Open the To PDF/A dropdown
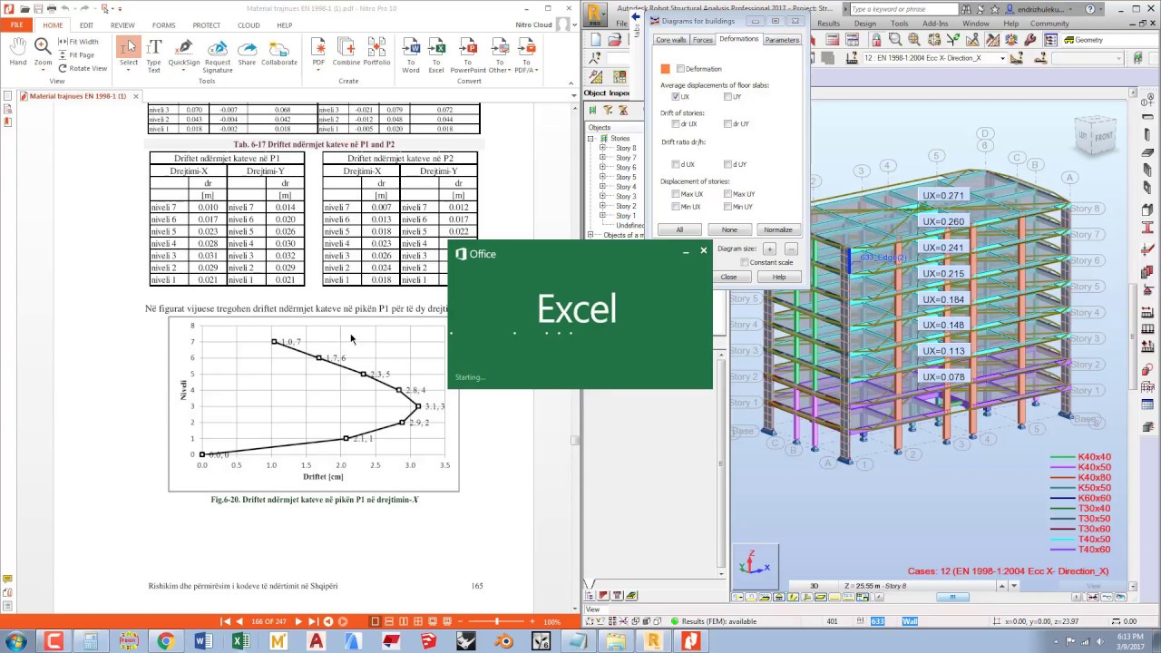Image resolution: width=1161 pixels, height=653 pixels. [x=536, y=71]
